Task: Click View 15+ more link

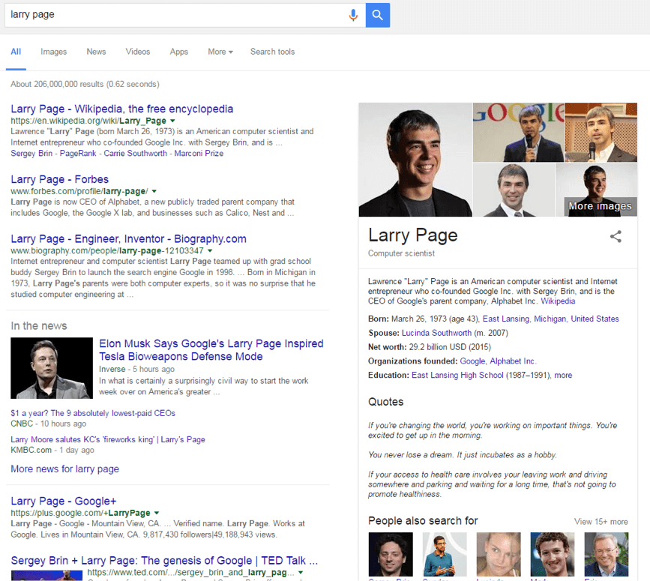Action: (601, 522)
